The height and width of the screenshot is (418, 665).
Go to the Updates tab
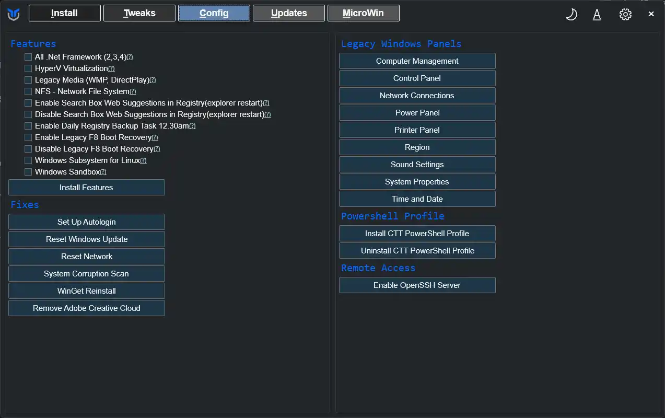coord(289,13)
